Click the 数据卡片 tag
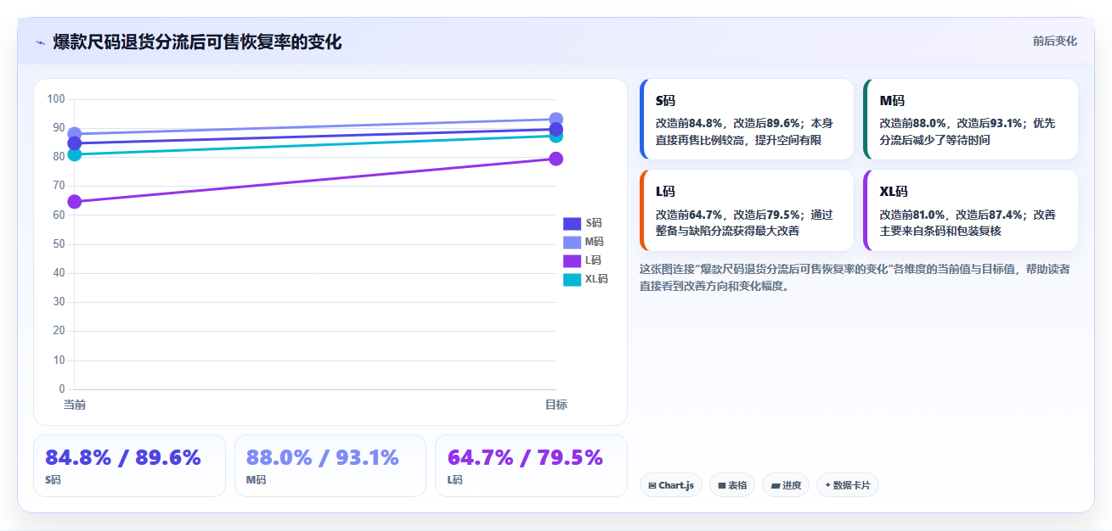 848,485
